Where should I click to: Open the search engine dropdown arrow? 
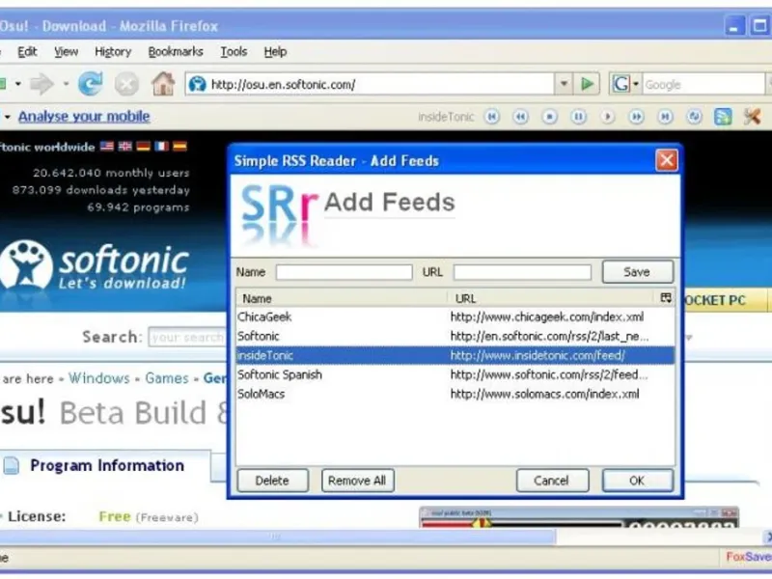(636, 84)
